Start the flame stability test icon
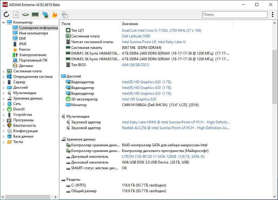The image size is (278, 200). (x=55, y=14)
